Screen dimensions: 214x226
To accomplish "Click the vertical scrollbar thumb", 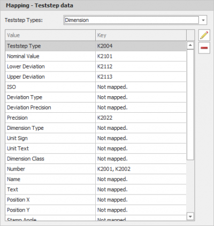I will 190,105.
